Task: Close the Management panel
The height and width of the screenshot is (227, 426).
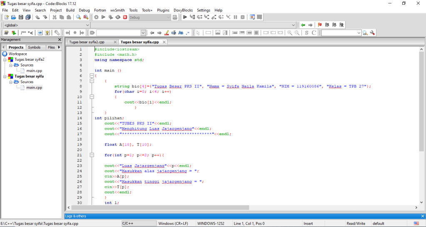Action: (x=60, y=40)
